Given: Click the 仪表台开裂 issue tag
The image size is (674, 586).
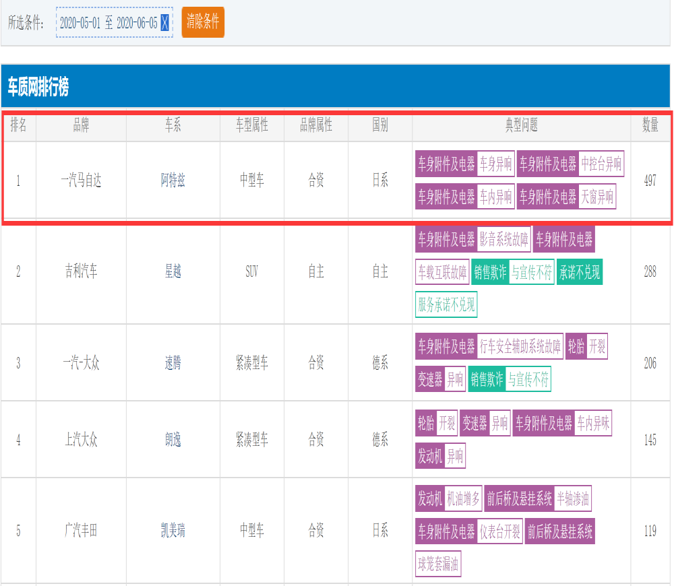Looking at the screenshot, I should (500, 531).
